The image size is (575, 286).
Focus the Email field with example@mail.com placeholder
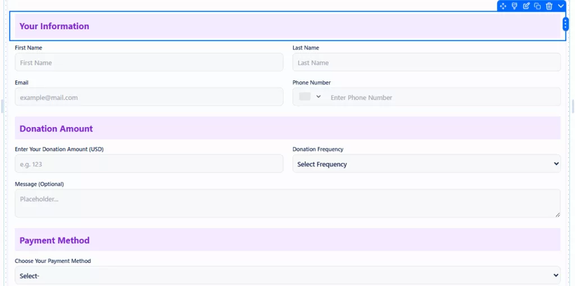(x=149, y=97)
